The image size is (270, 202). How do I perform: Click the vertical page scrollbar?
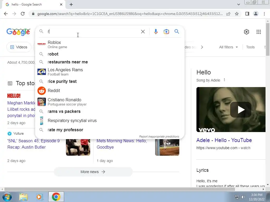click(x=268, y=39)
